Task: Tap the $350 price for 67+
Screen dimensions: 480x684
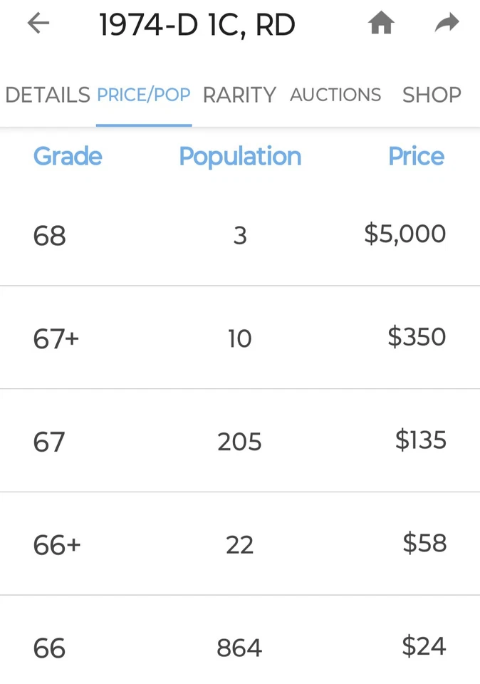Action: (417, 336)
